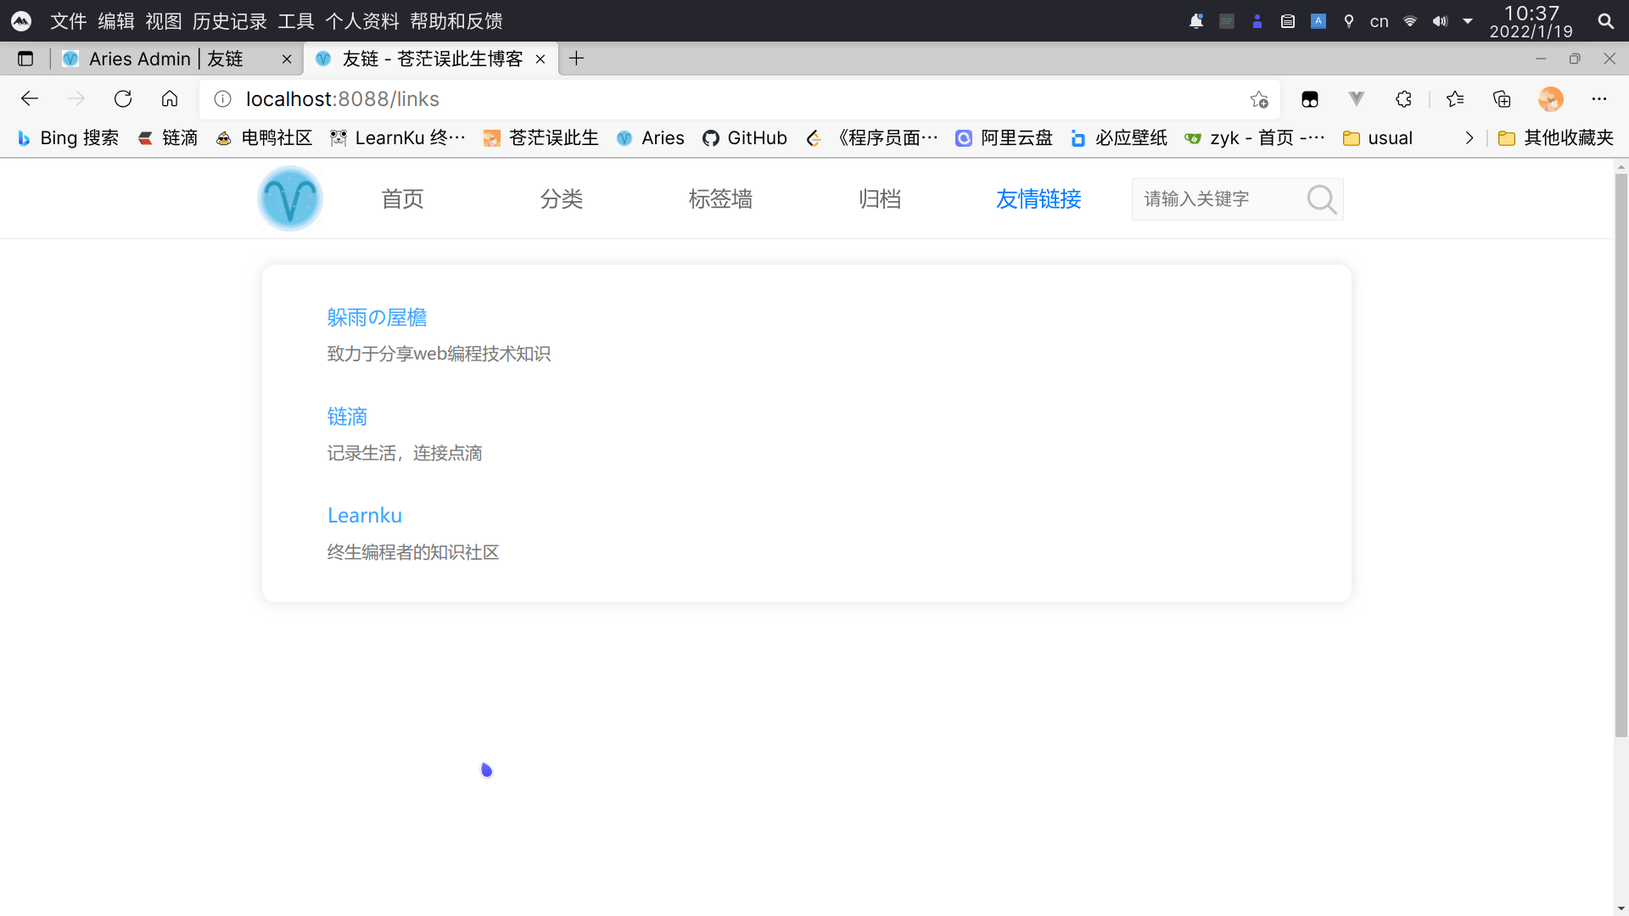The width and height of the screenshot is (1629, 916).
Task: Open the browser extensions puzzle icon
Action: tap(1403, 99)
